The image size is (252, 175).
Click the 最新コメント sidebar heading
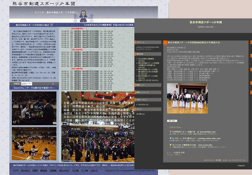148,85
